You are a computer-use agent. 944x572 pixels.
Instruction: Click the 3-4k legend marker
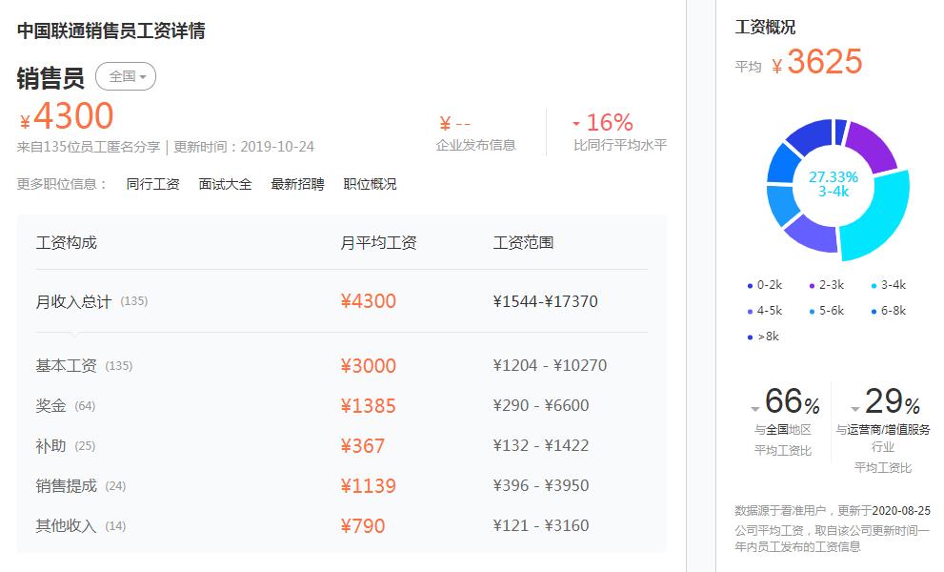874,285
